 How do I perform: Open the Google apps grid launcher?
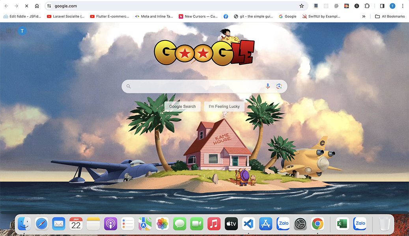tap(8, 31)
